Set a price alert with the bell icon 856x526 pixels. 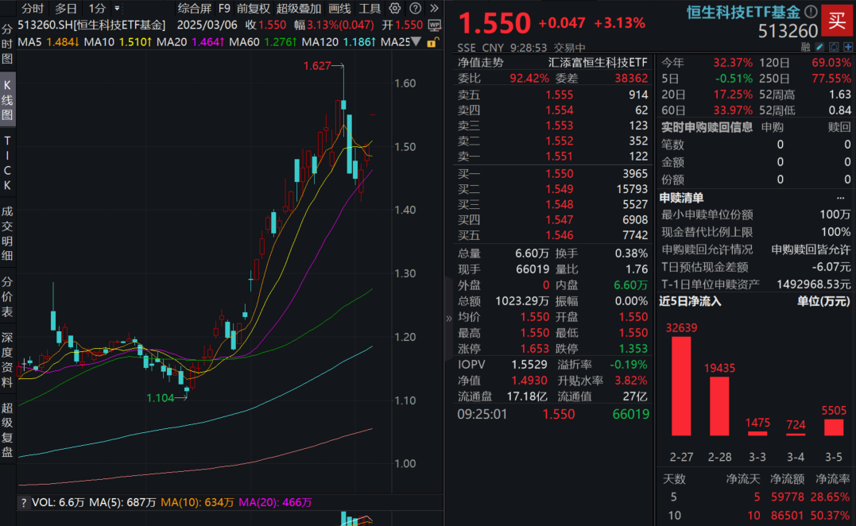click(834, 47)
